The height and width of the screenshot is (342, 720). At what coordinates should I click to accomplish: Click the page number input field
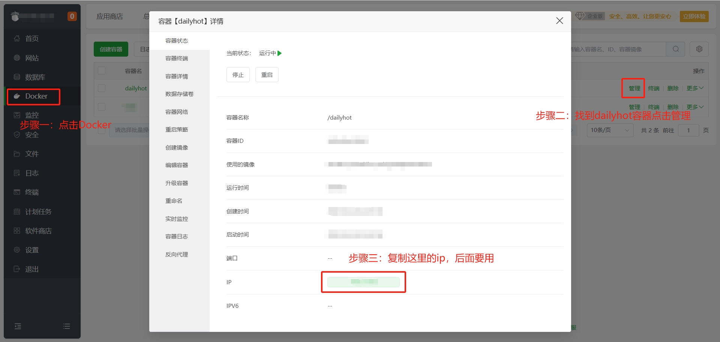[688, 130]
